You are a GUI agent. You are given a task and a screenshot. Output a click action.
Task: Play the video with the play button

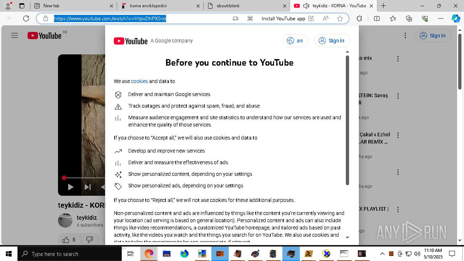point(71,187)
